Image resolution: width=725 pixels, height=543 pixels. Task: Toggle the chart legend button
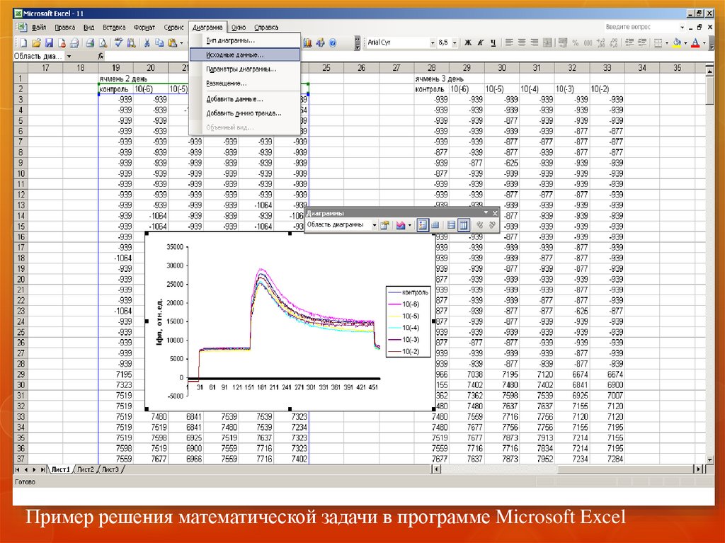[423, 225]
